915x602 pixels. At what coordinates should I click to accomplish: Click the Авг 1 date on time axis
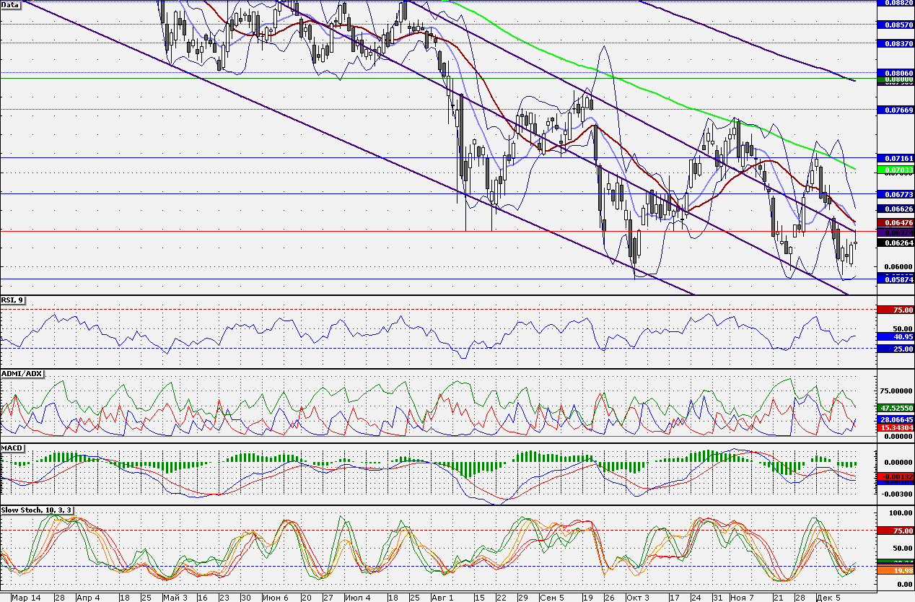(x=443, y=598)
